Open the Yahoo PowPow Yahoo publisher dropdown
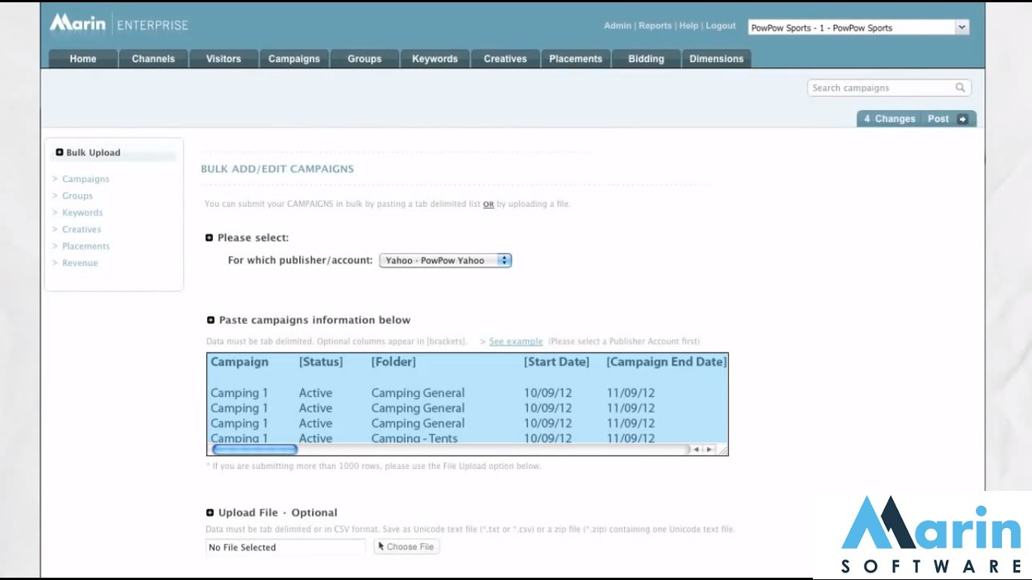 coord(504,260)
